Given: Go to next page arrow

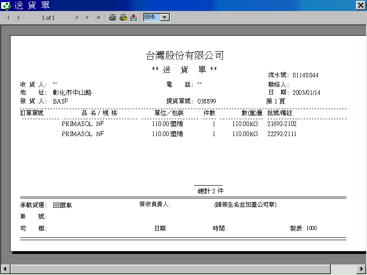Looking at the screenshot, I should point(78,18).
